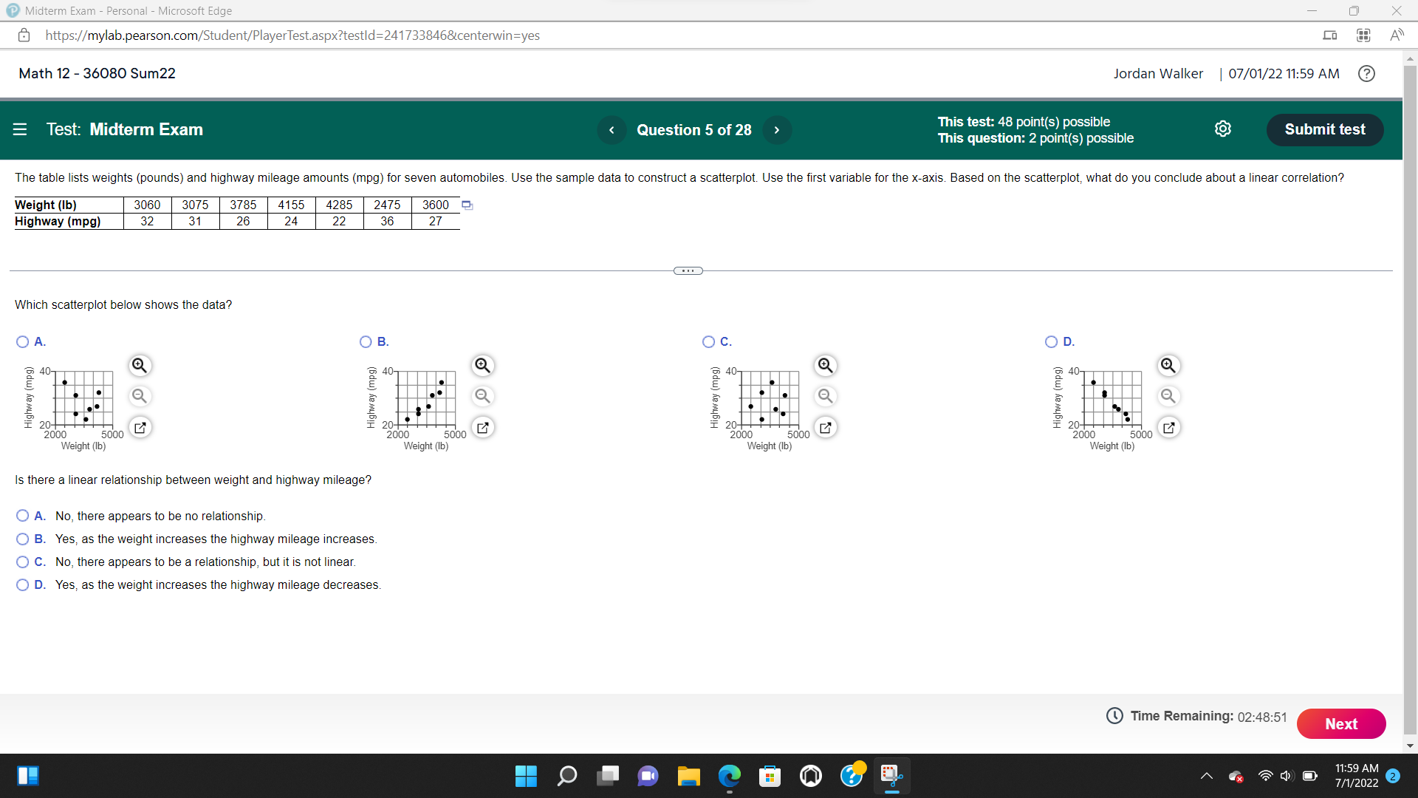Open the help question mark
1418x798 pixels.
tap(1366, 73)
